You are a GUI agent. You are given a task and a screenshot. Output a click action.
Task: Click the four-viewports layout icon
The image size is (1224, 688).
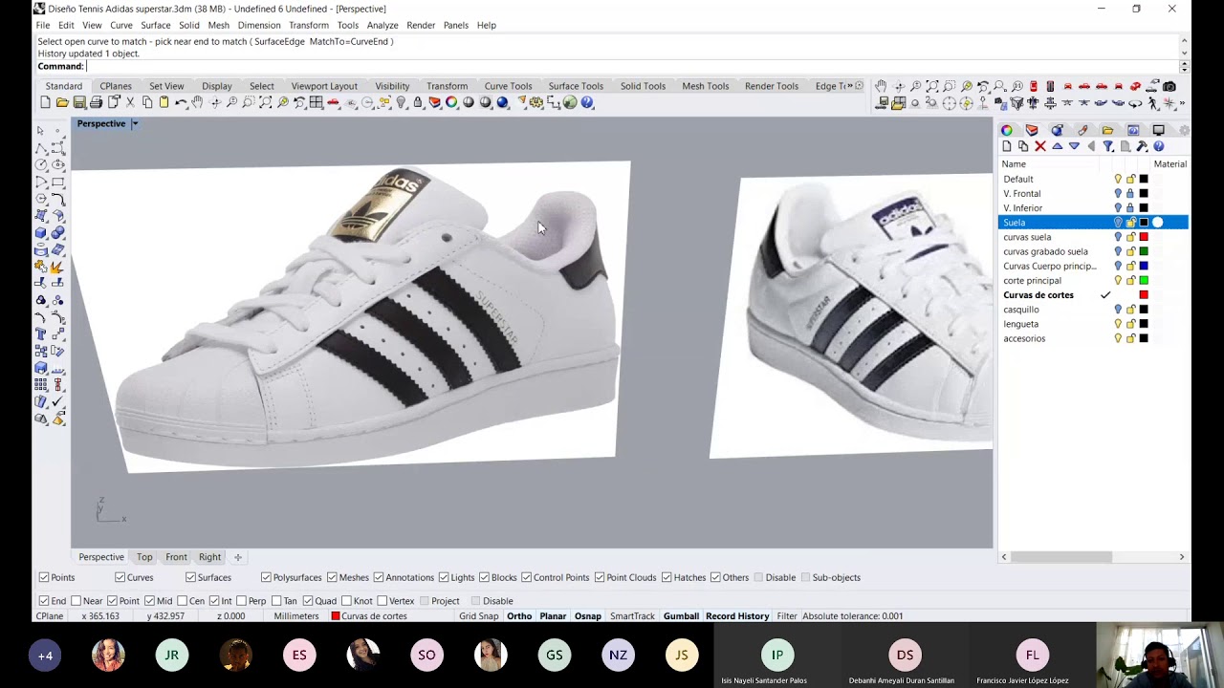[x=317, y=102]
